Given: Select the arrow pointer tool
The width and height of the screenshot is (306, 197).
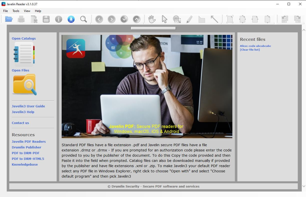Looking at the screenshot, I should point(164,19).
